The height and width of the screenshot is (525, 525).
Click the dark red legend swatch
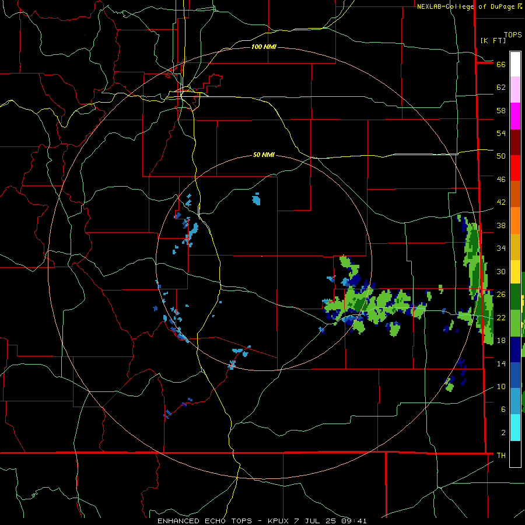click(x=515, y=142)
